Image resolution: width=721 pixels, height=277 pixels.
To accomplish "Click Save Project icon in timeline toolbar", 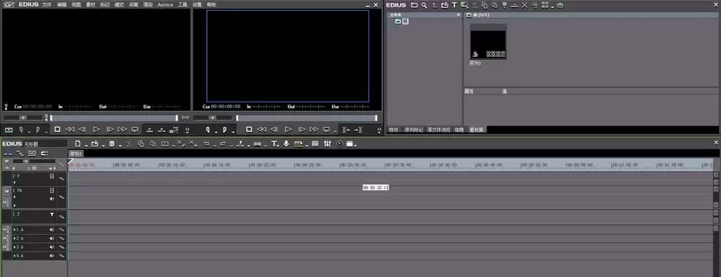I will pyautogui.click(x=112, y=144).
